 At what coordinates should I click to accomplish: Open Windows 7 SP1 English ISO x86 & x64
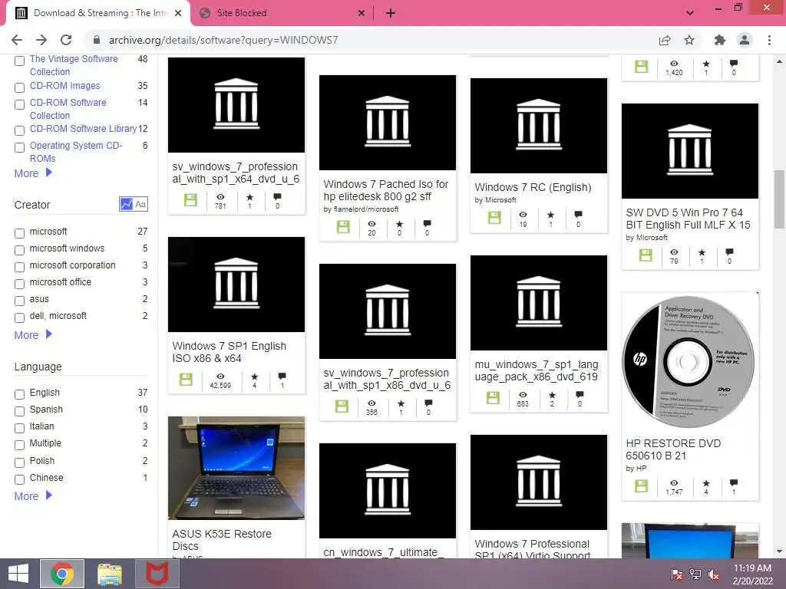(229, 352)
